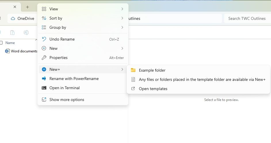This screenshot has height=143, width=271.
Task: Open a new File Explorer tab
Action: [27, 7]
